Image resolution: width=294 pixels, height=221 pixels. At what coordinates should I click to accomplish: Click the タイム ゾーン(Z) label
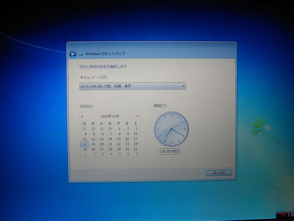click(x=93, y=77)
